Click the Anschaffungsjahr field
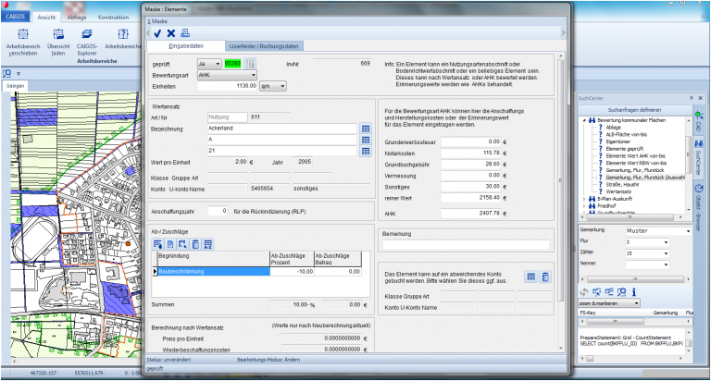 coord(218,211)
